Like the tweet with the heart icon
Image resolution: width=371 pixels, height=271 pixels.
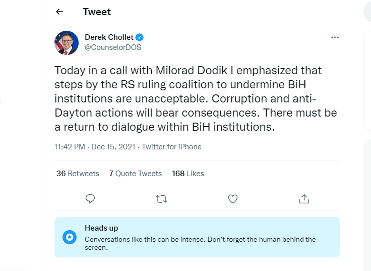(233, 199)
